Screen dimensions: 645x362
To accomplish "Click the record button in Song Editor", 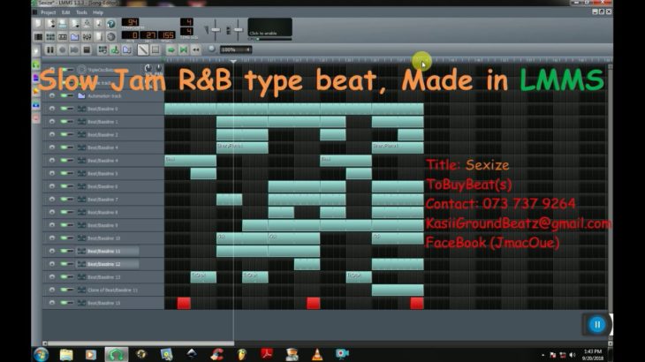I will pyautogui.click(x=62, y=50).
